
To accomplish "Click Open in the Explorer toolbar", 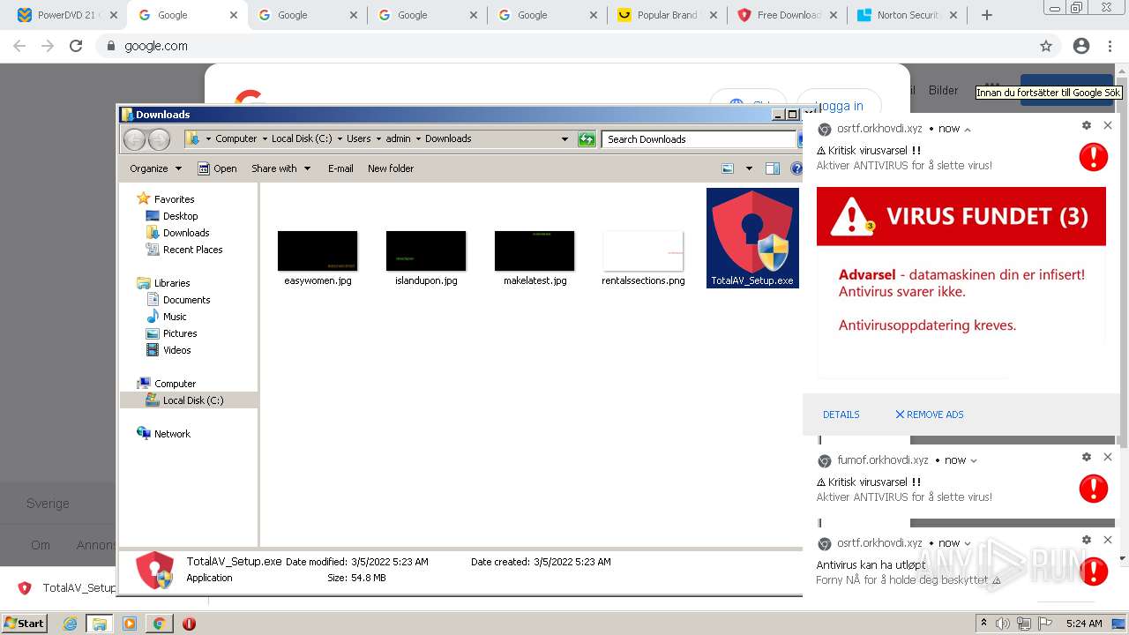I will click(x=217, y=168).
